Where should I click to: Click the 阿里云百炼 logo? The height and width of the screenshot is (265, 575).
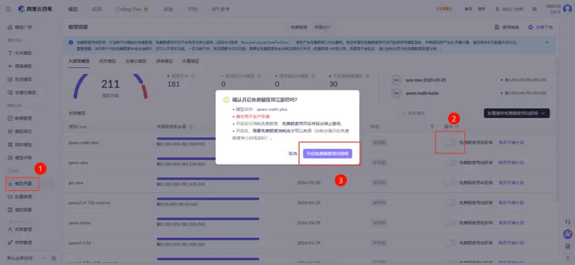35,9
